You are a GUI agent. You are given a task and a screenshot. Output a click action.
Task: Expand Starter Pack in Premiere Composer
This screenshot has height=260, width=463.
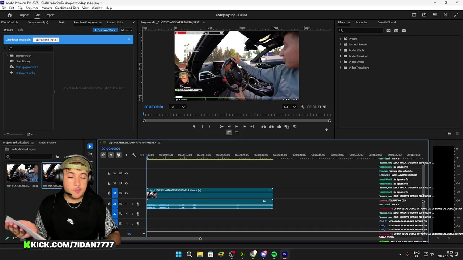(7, 56)
